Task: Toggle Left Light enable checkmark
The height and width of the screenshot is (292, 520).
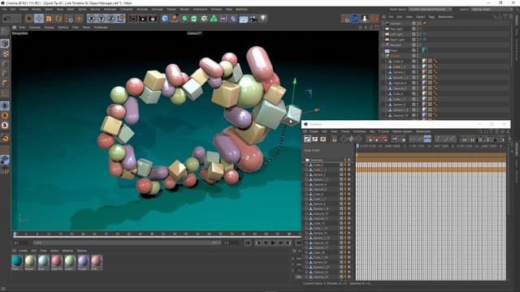Action: coord(420,34)
